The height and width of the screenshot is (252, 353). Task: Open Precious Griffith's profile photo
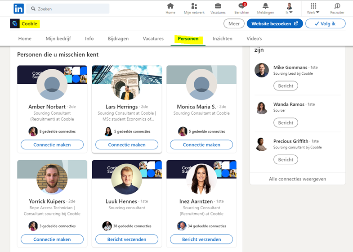click(x=262, y=144)
